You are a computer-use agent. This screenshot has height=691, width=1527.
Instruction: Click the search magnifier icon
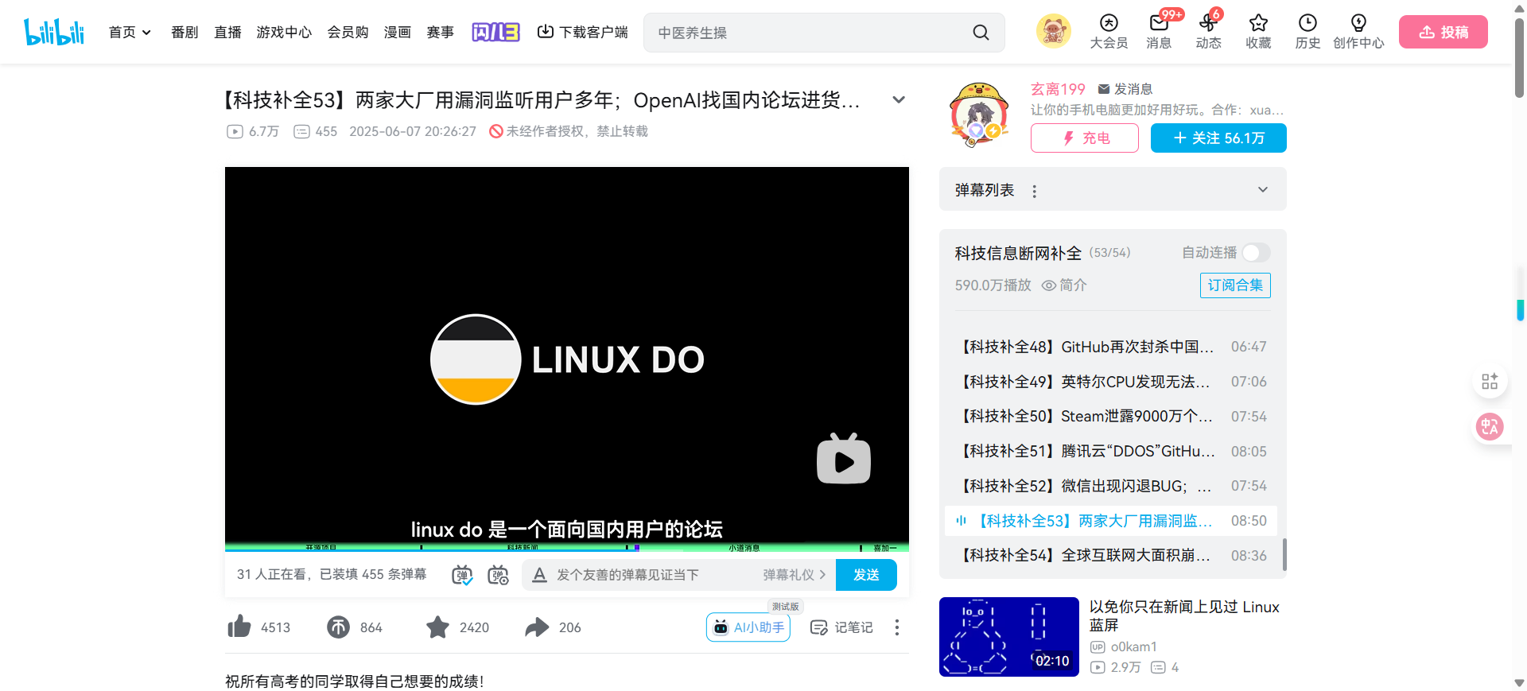coord(981,33)
